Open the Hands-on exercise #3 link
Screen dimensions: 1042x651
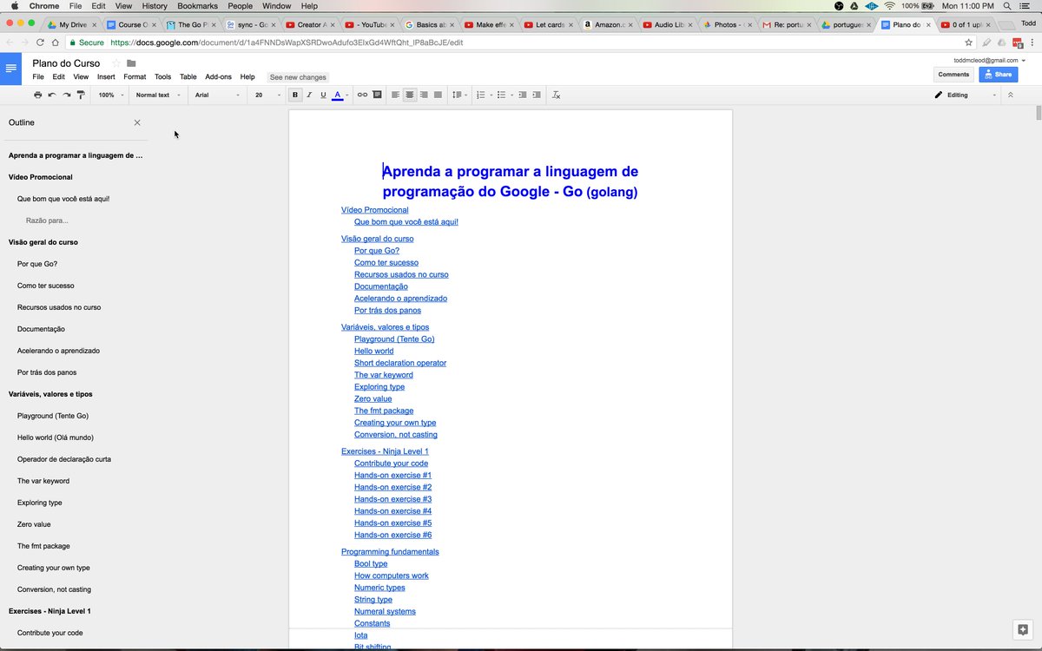tap(392, 499)
